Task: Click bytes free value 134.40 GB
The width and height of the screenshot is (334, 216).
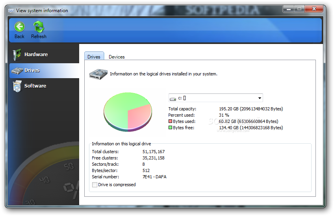Action: pyautogui.click(x=251, y=128)
